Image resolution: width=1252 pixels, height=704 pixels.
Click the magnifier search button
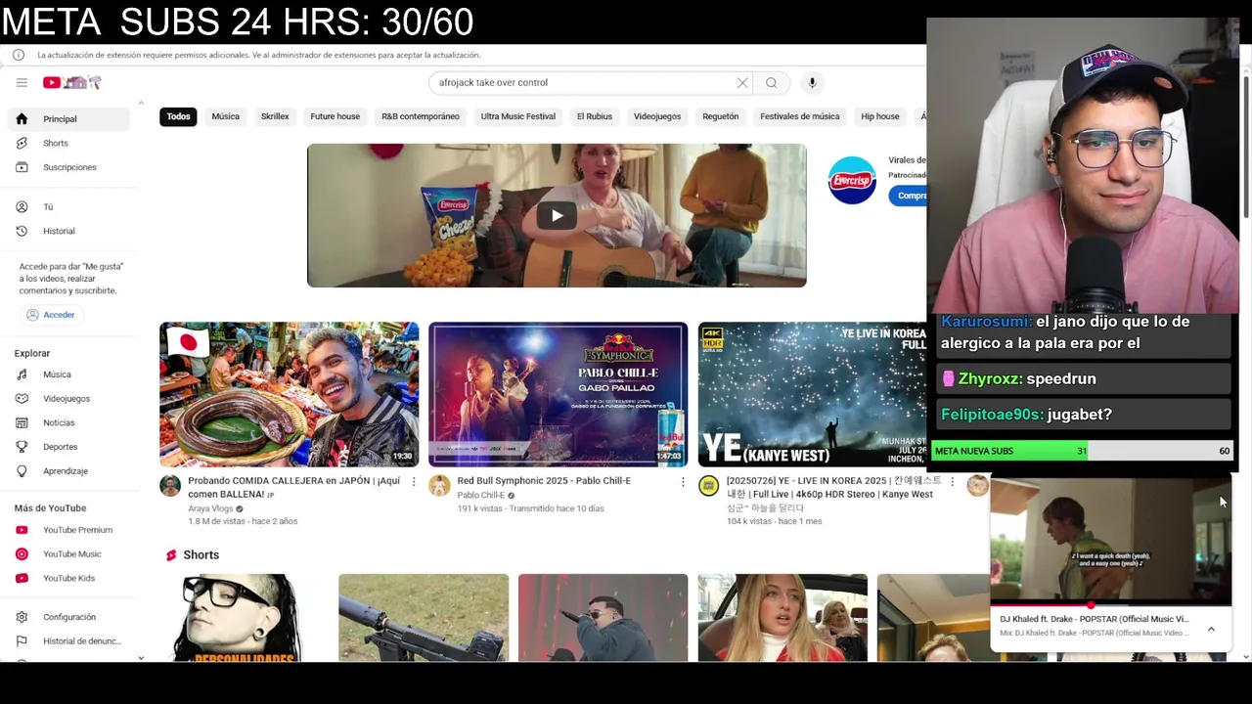coord(771,83)
